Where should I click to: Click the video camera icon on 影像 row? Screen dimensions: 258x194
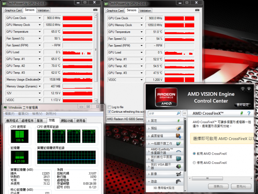[x=179, y=174]
